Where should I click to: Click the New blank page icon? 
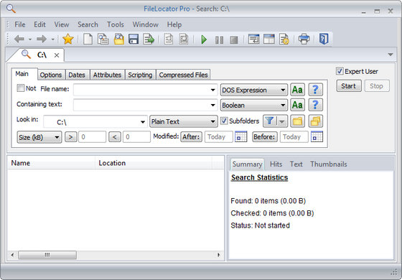point(88,39)
